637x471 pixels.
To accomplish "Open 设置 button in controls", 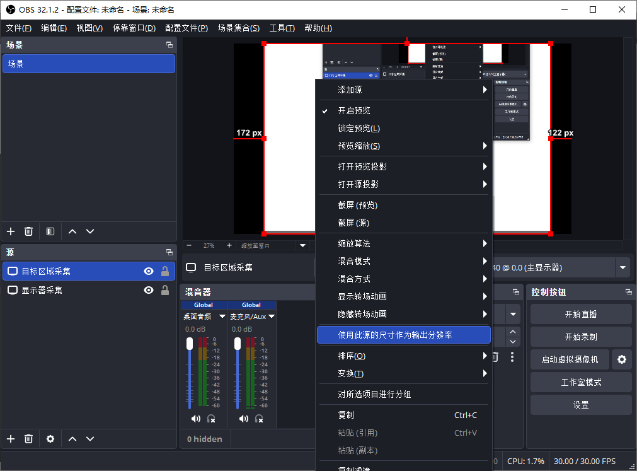I will (x=581, y=405).
